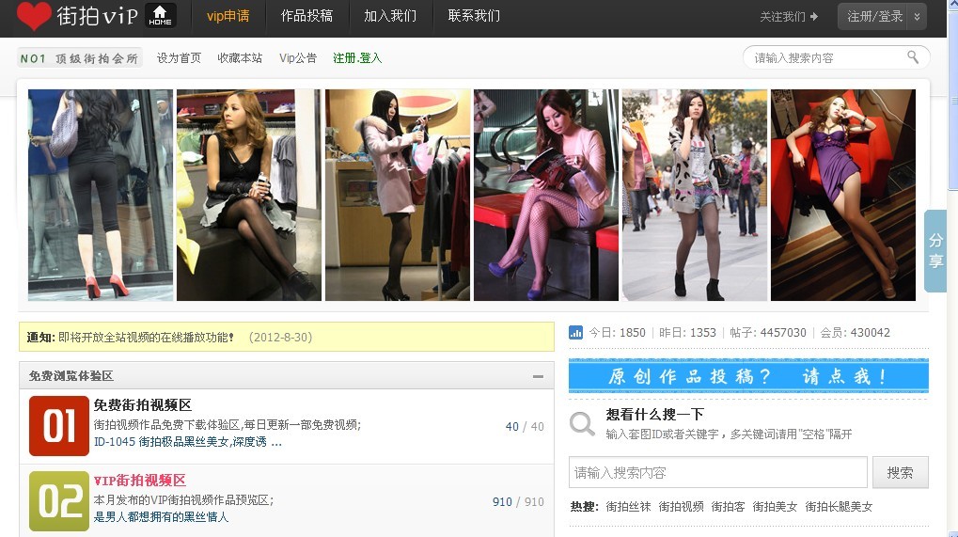Viewport: 958px width, 537px height.
Task: Open the 联系我们 menu item
Action: [474, 16]
